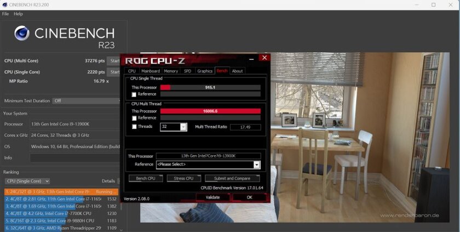The height and width of the screenshot is (232, 460).
Task: Minimize the Cinebench window
Action: coord(416,5)
